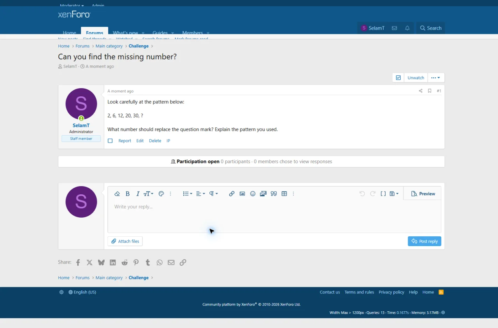This screenshot has height=328, width=498.
Task: Click the eraser remove formatting icon
Action: (x=117, y=194)
